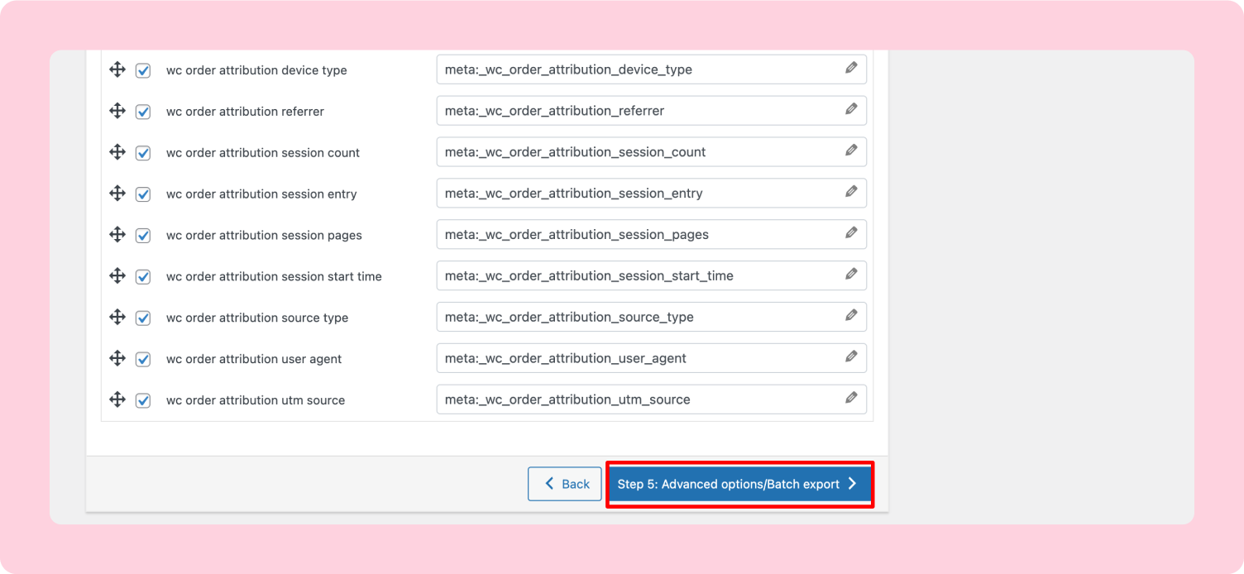Toggle the source type export checkbox
Image resolution: width=1244 pixels, height=574 pixels.
tap(142, 317)
